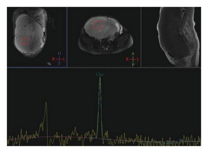Image resolution: width=208 pixels, height=153 pixels.
Task: Click center of axial orientation crosshair
Action: (133, 59)
